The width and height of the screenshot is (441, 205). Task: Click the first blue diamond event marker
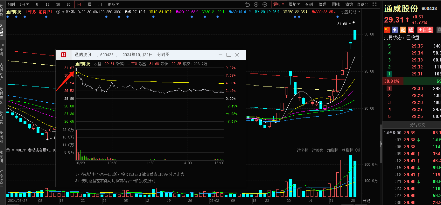(8, 17)
